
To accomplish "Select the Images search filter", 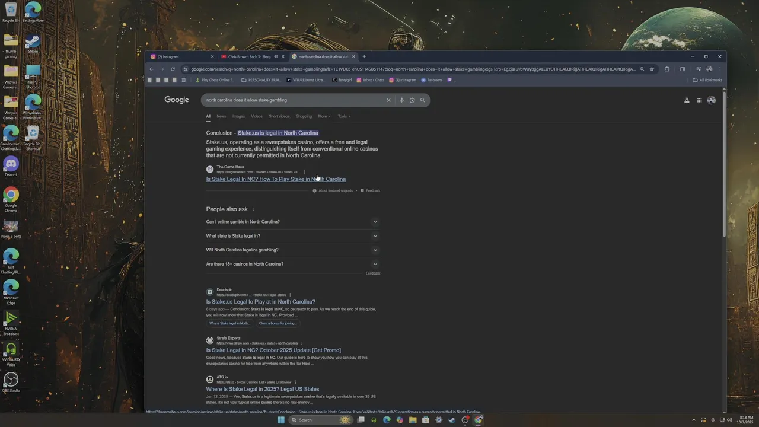I will [x=238, y=116].
